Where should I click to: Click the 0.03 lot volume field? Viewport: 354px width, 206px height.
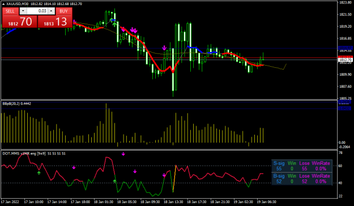(37, 11)
